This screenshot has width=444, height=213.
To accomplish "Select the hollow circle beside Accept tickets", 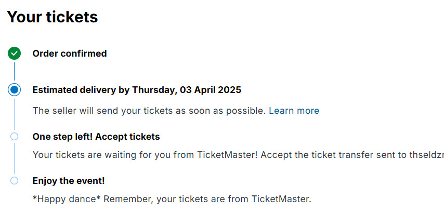I will click(x=15, y=137).
